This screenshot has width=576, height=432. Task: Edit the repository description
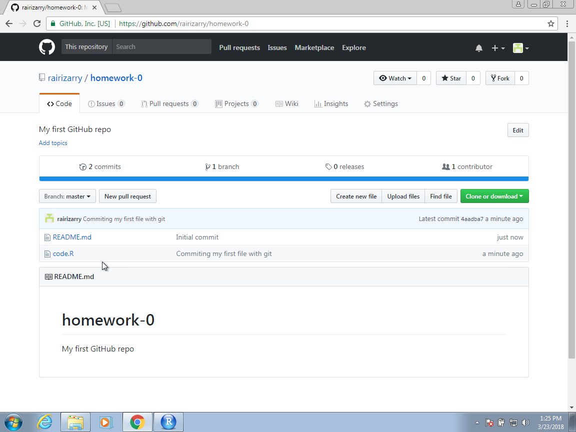click(518, 130)
